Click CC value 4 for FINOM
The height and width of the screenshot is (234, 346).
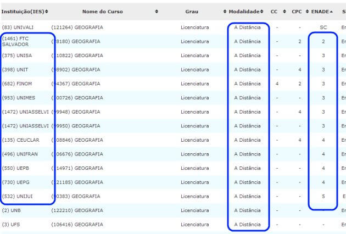[277, 83]
